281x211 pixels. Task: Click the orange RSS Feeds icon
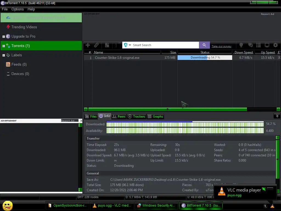(8, 64)
